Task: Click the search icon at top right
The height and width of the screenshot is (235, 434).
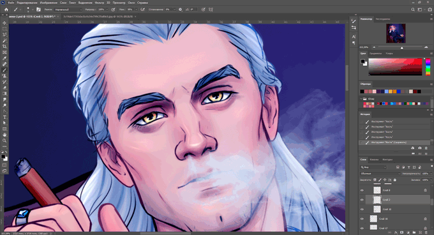Action: pyautogui.click(x=413, y=10)
